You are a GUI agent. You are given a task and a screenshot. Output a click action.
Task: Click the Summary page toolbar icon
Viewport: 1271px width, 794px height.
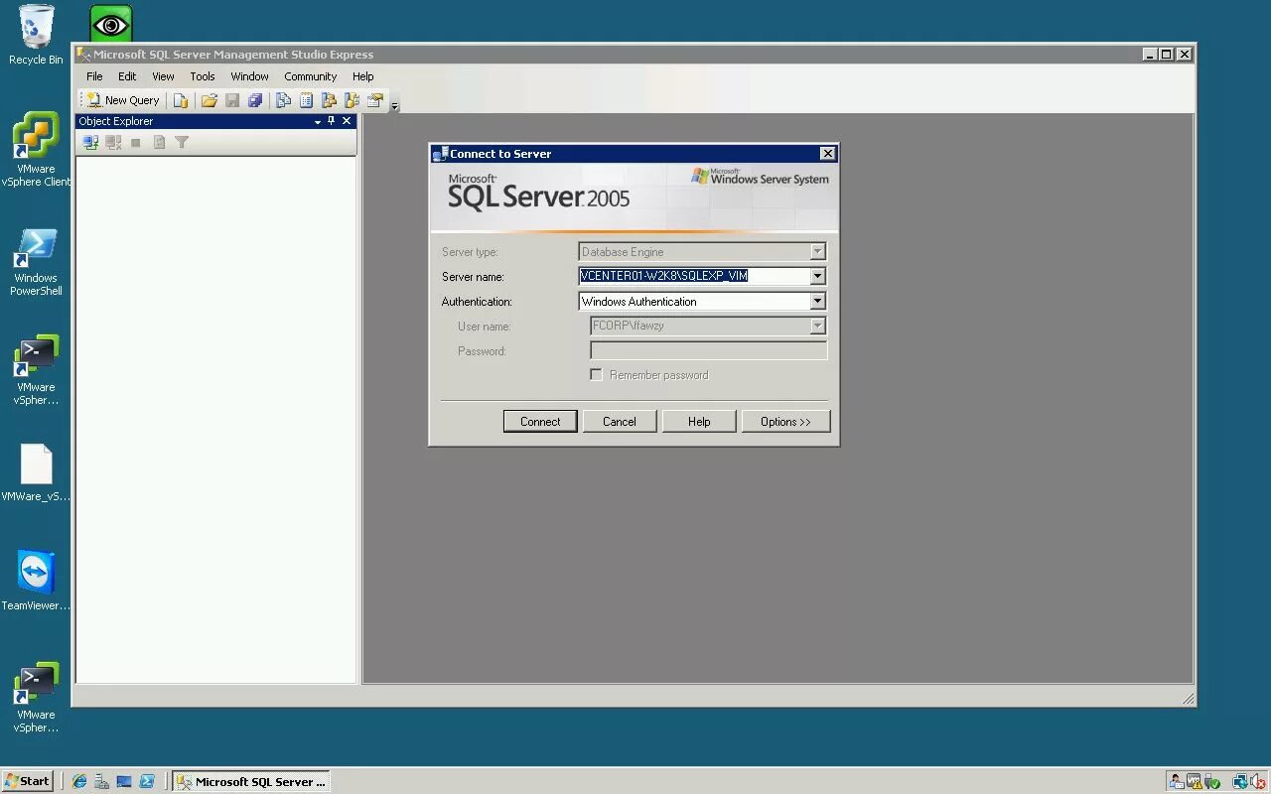coord(306,100)
